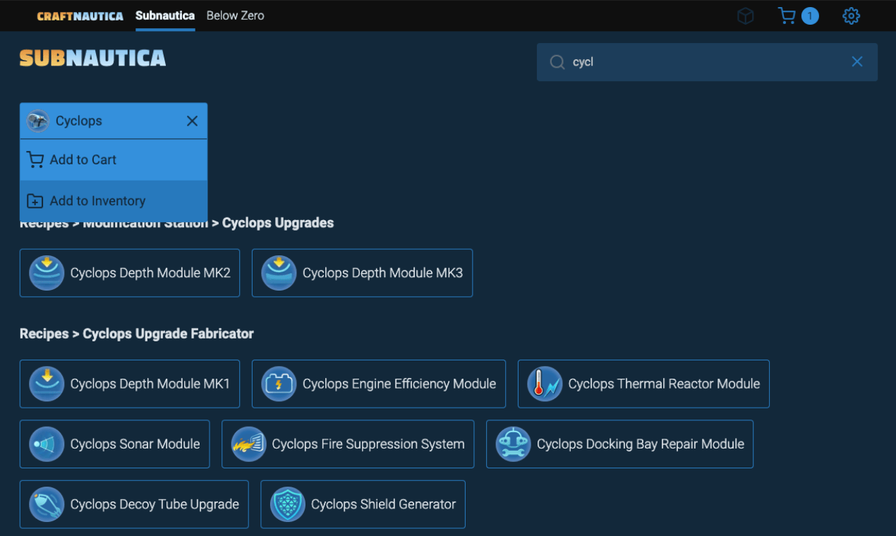
Task: Click the Fire Suppression flame icon
Action: (248, 444)
